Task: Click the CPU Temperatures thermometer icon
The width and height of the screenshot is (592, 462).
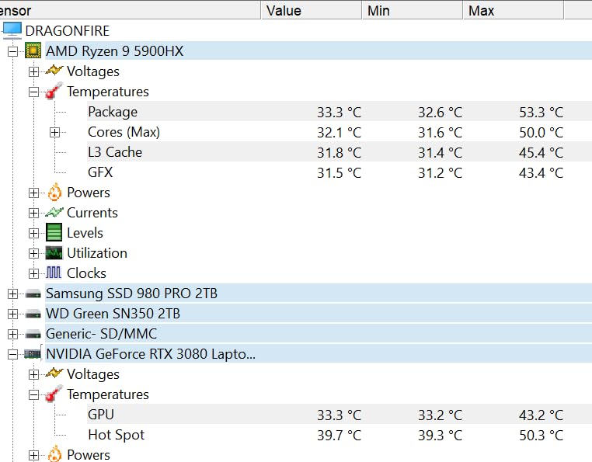Action: pos(54,91)
